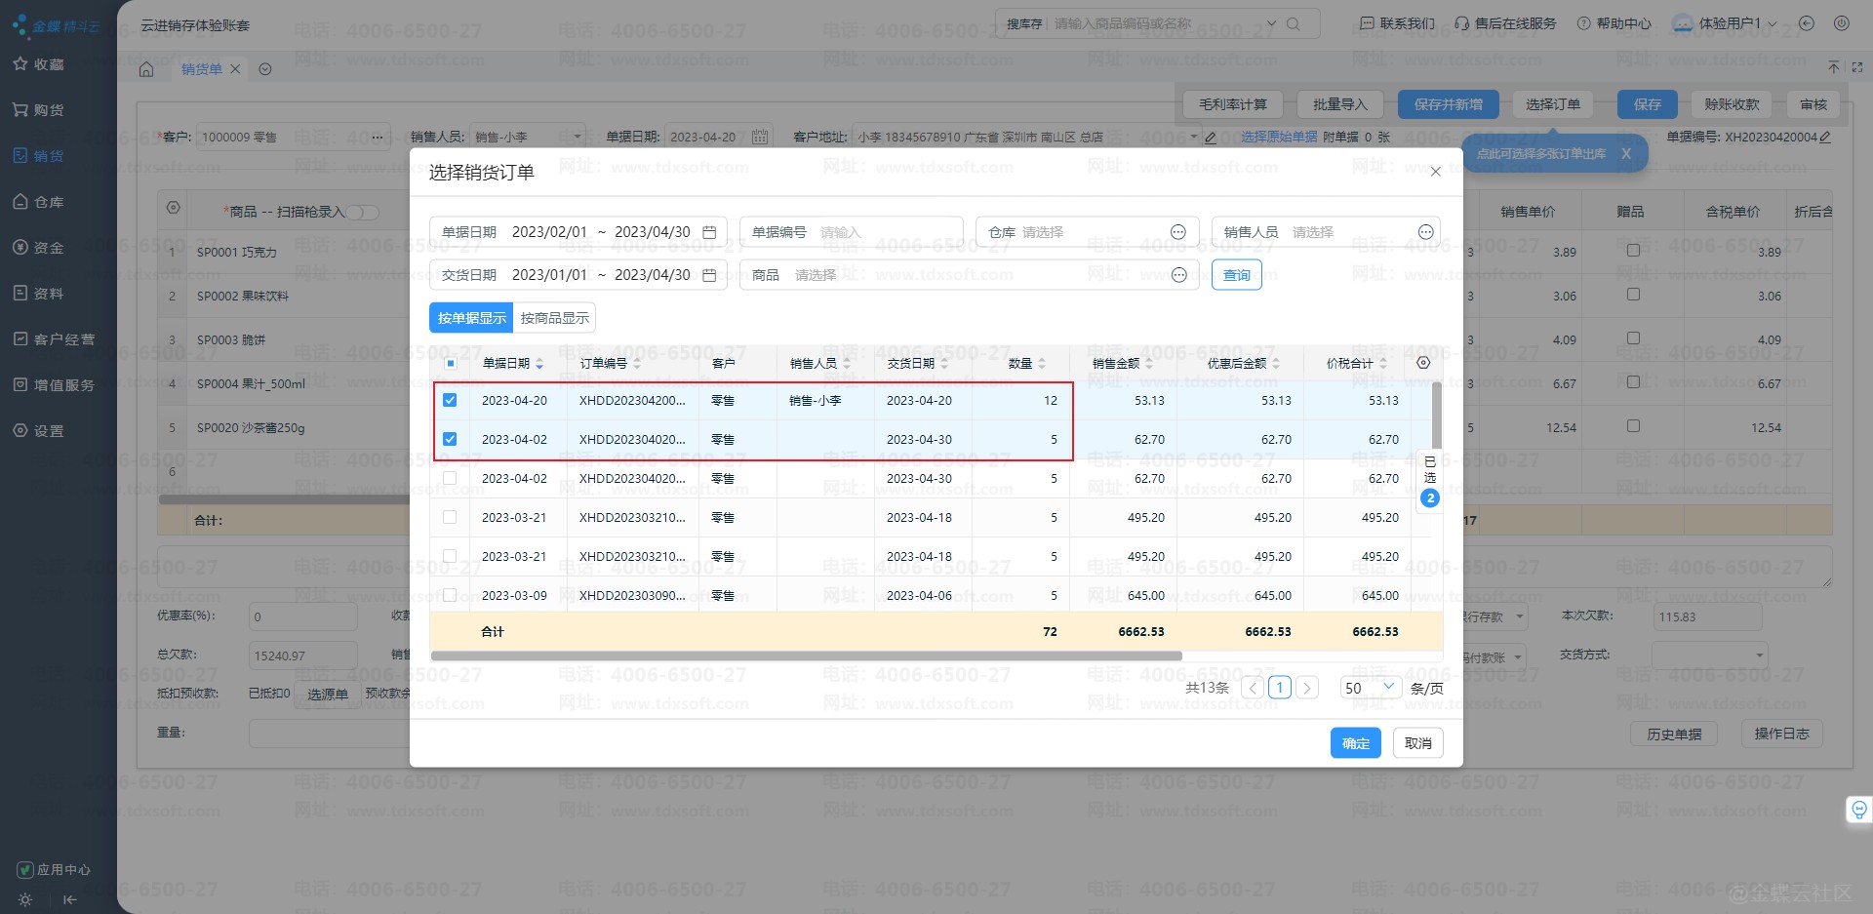Screen dimensions: 1873x914
Task: Go to next page arrow in pagination
Action: (x=1307, y=688)
